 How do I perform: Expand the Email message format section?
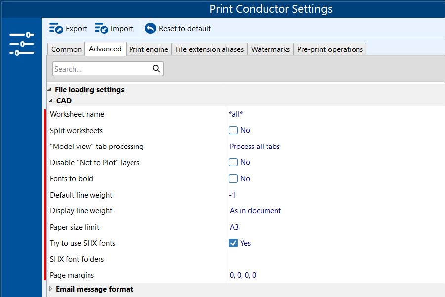click(51, 289)
